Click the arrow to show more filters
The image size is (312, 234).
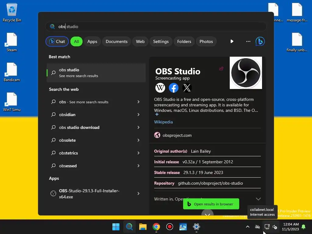coord(232,41)
